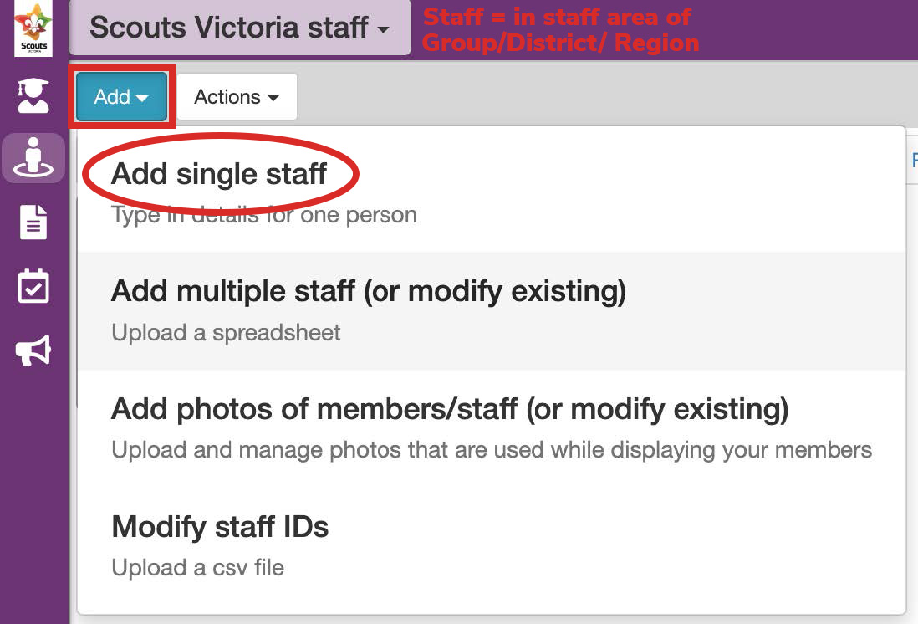
Task: Open the documents page icon
Action: (33, 222)
